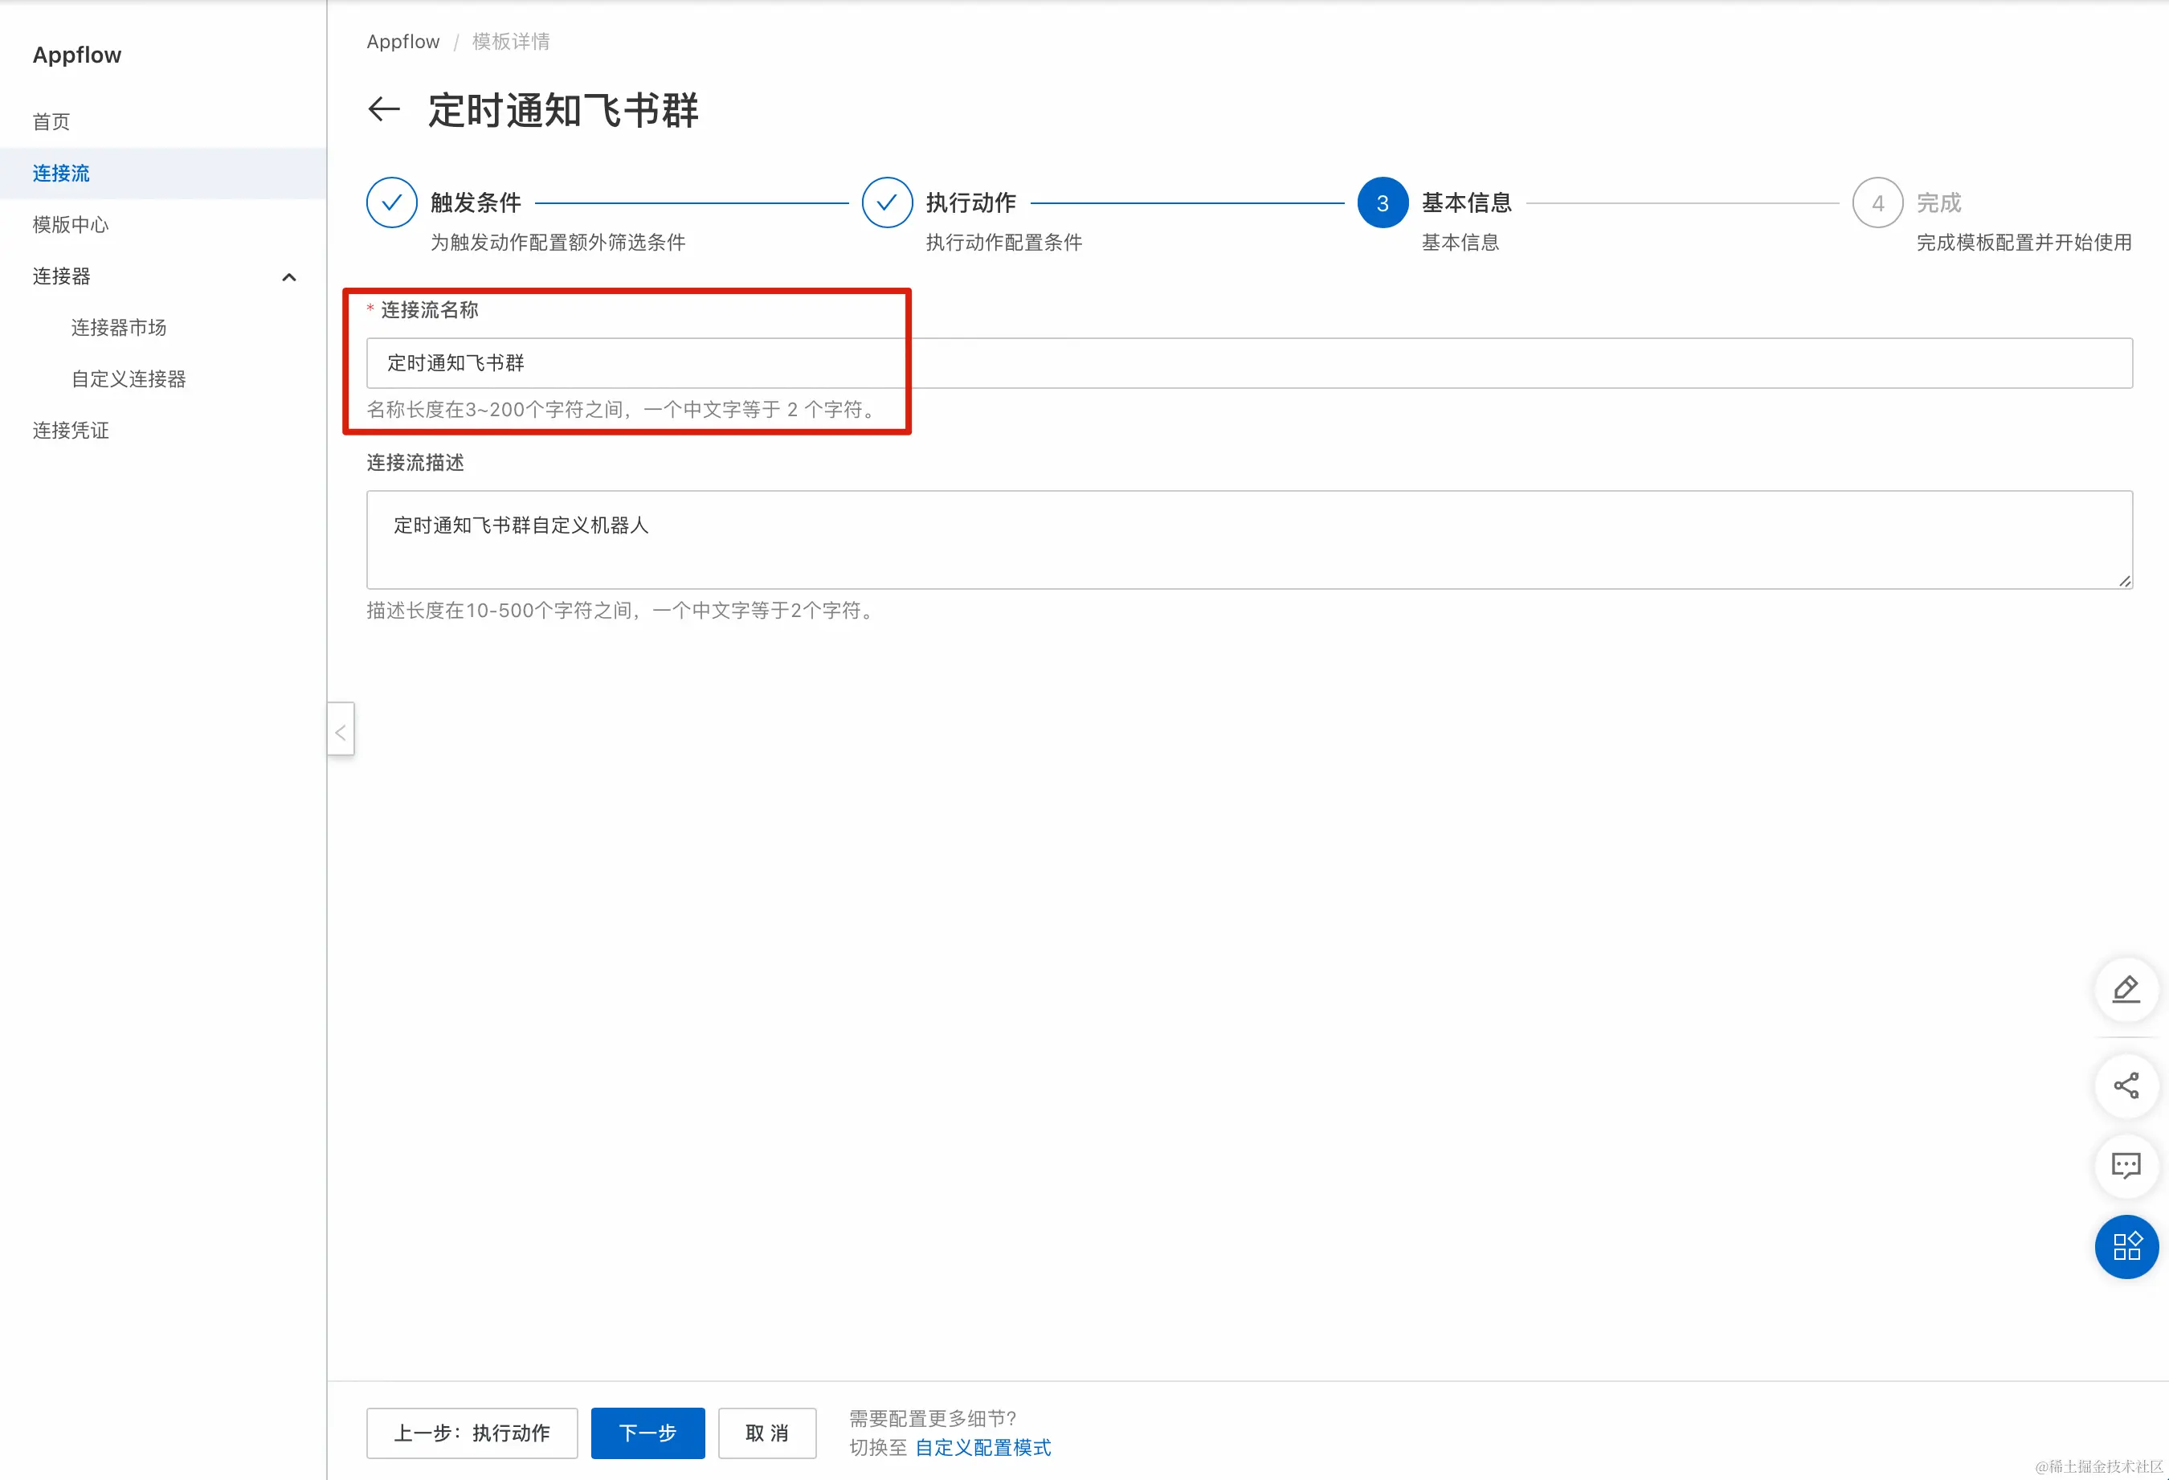The image size is (2169, 1480).
Task: Click the 取消 button
Action: (x=767, y=1433)
